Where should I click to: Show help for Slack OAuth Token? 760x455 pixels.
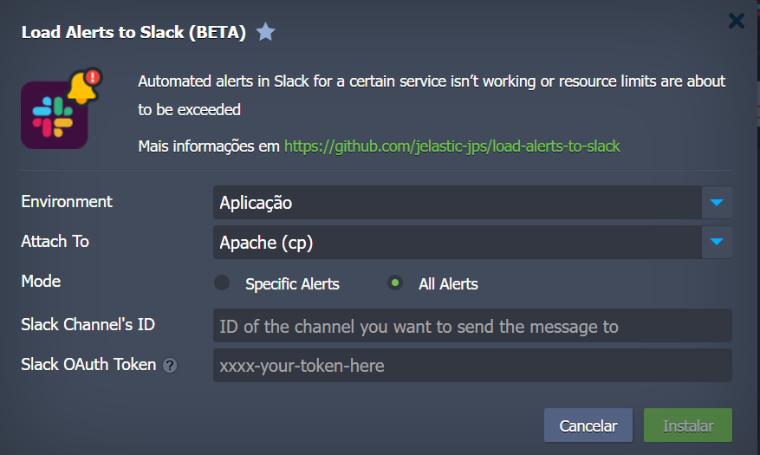point(170,366)
